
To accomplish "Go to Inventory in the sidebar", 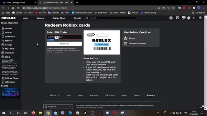I will (8, 36).
